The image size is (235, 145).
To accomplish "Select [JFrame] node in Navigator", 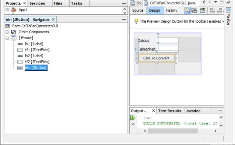I will pyautogui.click(x=26, y=38).
